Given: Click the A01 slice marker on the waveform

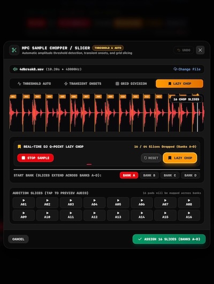Looking at the screenshot, I should [13, 97].
